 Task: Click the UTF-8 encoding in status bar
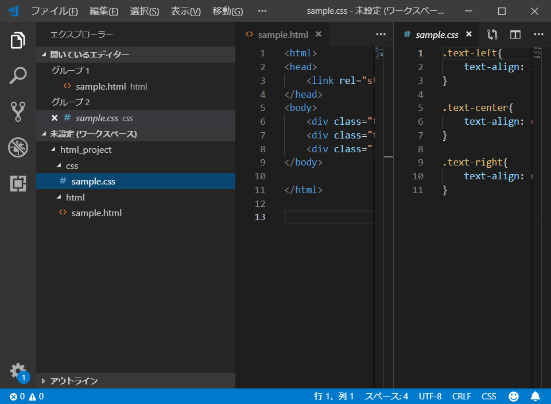(430, 397)
